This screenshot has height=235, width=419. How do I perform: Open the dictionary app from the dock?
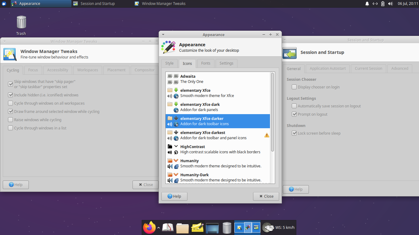click(x=167, y=227)
